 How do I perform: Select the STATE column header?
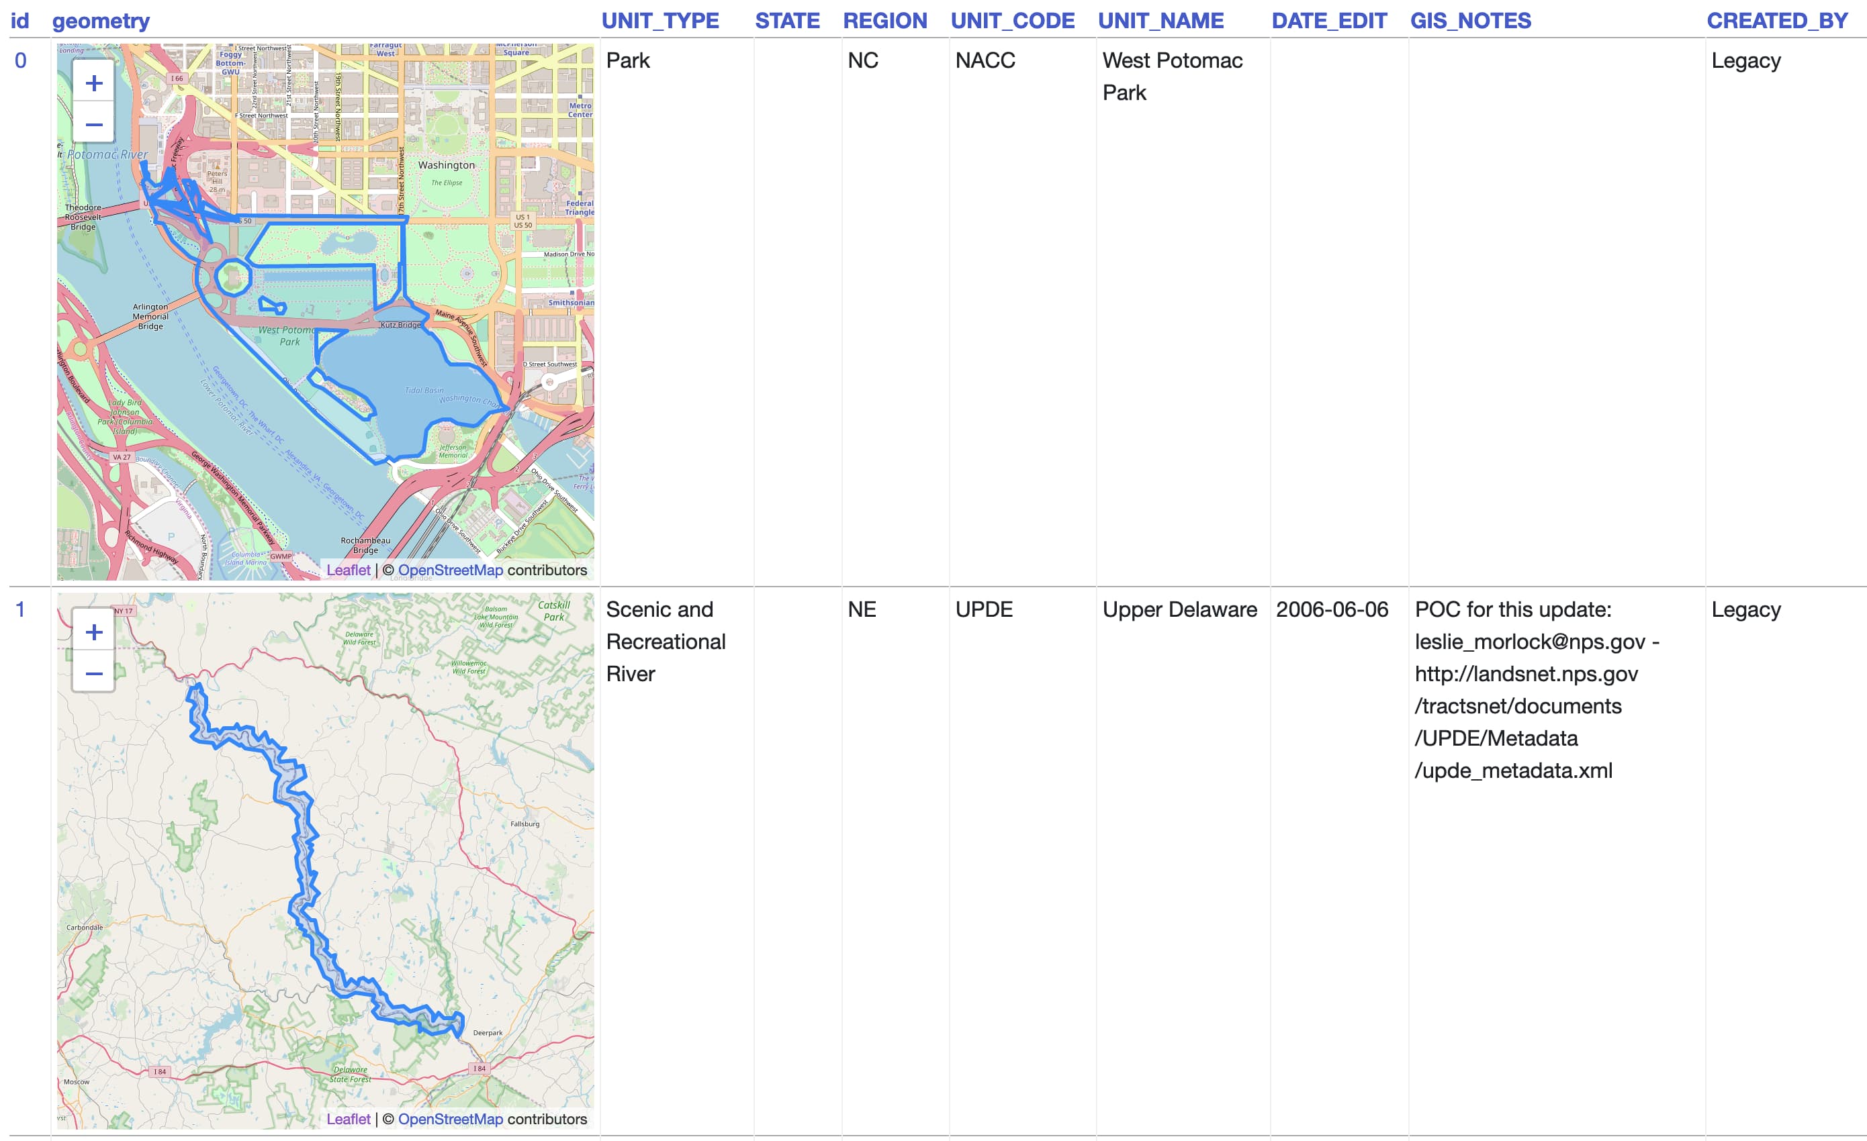(x=787, y=20)
